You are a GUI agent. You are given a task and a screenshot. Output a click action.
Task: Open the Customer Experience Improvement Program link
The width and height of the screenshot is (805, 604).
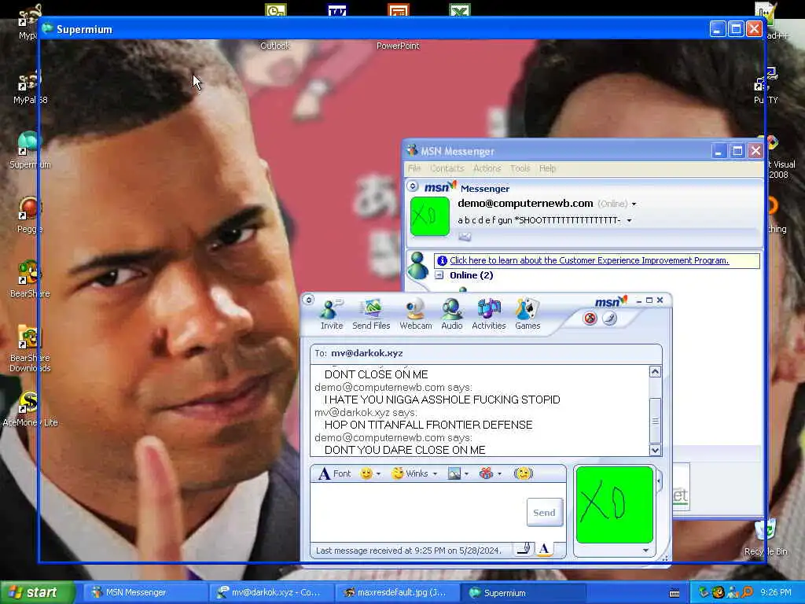(589, 260)
